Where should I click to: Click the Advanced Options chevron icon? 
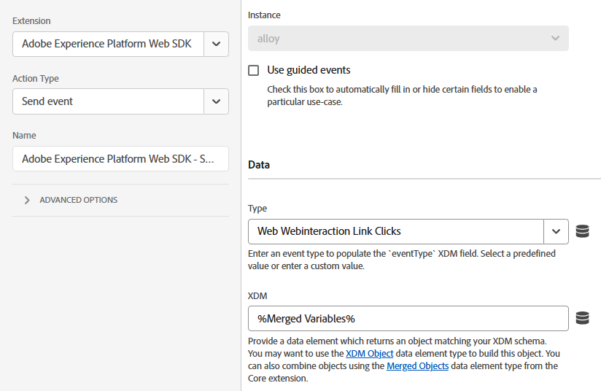[x=27, y=200]
